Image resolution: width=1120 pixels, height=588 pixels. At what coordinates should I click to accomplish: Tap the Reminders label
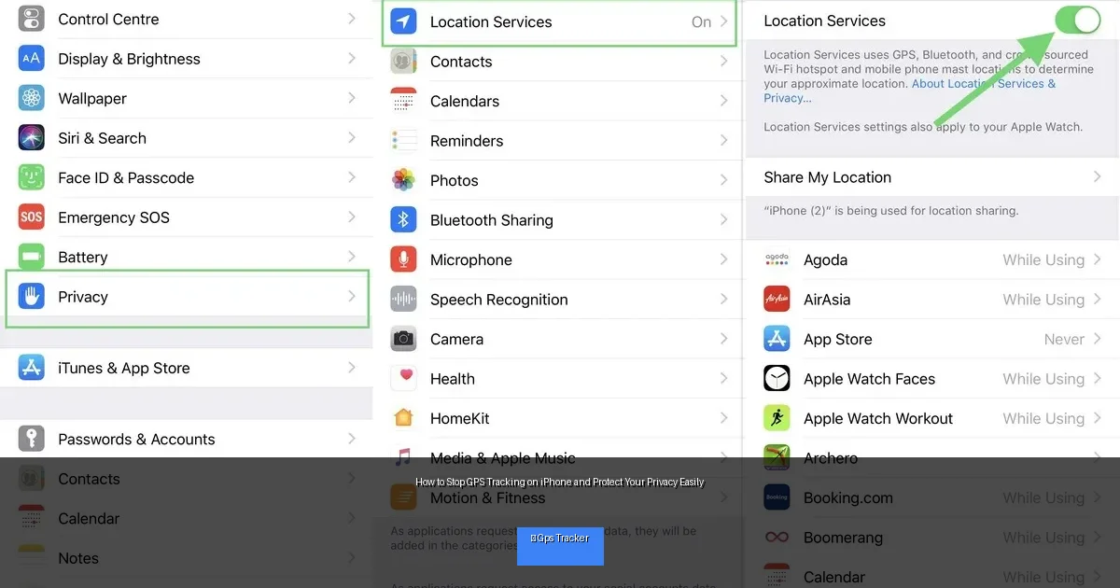(x=467, y=141)
